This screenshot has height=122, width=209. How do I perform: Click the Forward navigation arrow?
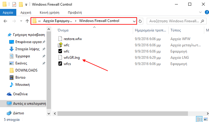click(14, 21)
